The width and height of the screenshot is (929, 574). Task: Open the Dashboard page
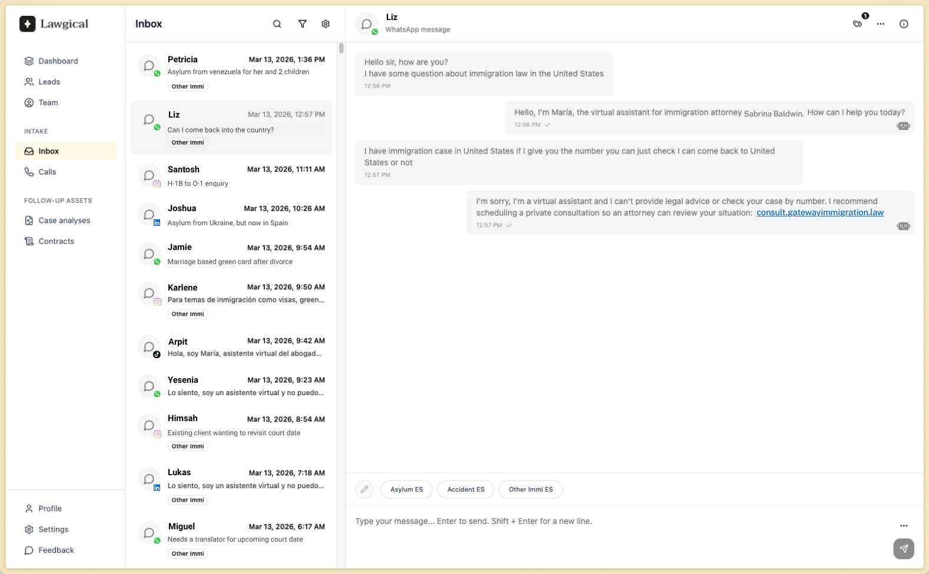click(58, 61)
